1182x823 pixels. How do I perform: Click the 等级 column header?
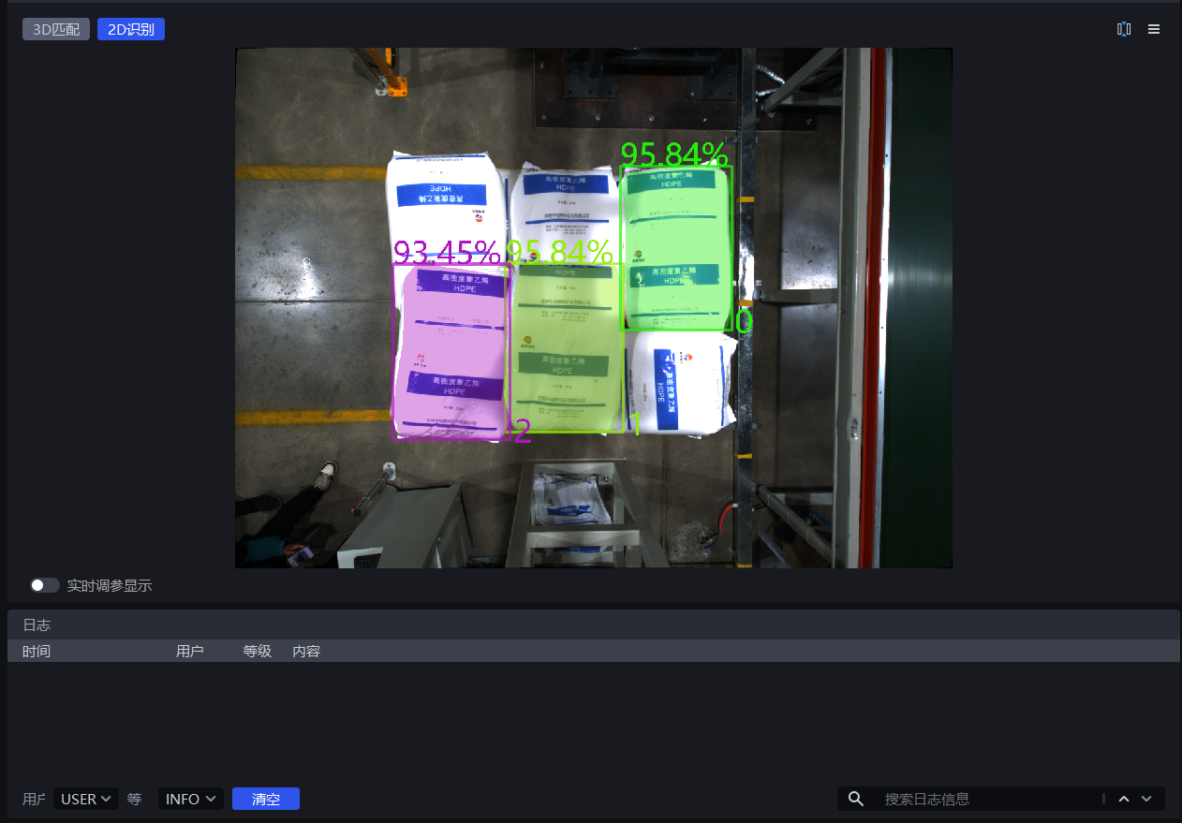(257, 651)
